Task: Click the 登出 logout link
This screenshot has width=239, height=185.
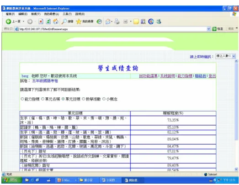Action: point(212,76)
